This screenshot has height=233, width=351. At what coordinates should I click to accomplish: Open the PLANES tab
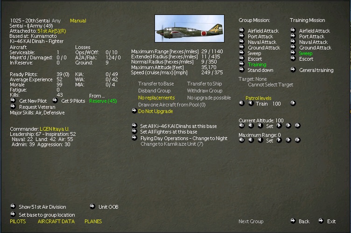point(93,221)
